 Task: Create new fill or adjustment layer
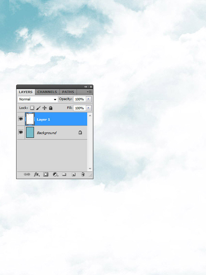[55, 175]
